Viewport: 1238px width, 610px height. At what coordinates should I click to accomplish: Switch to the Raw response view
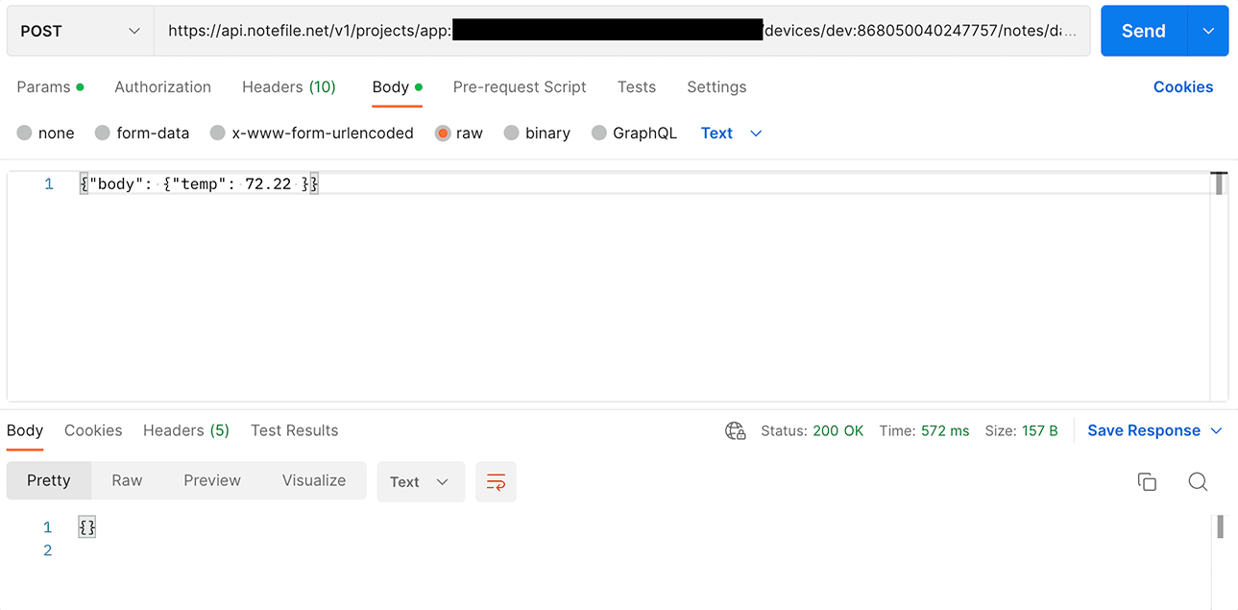click(127, 480)
